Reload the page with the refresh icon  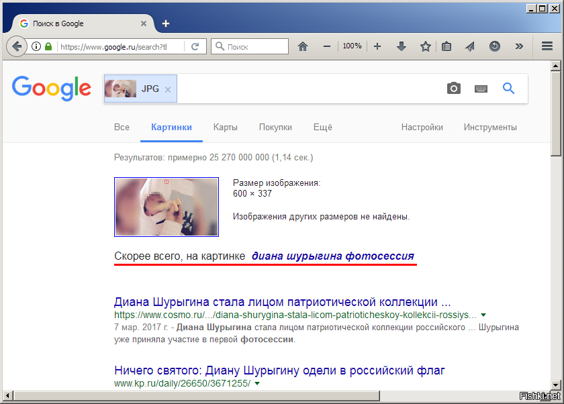coord(195,46)
